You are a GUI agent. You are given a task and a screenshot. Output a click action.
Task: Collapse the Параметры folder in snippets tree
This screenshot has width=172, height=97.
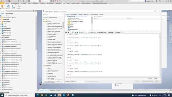pos(44,22)
